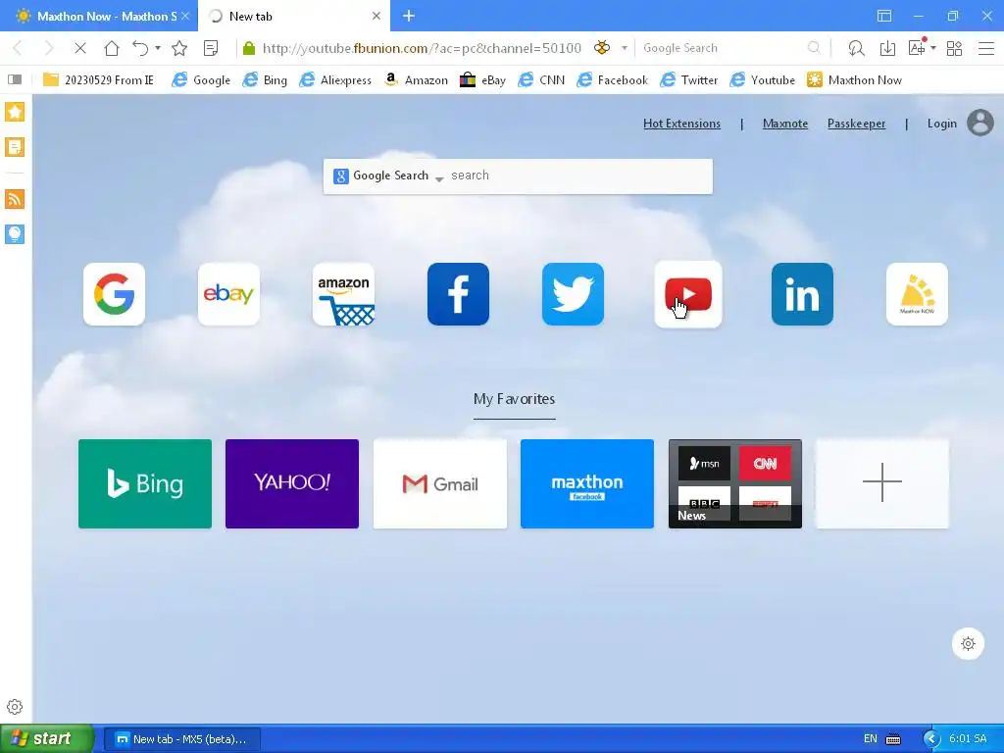The height and width of the screenshot is (753, 1004).
Task: Open Favorites star in sidebar
Action: click(x=15, y=112)
